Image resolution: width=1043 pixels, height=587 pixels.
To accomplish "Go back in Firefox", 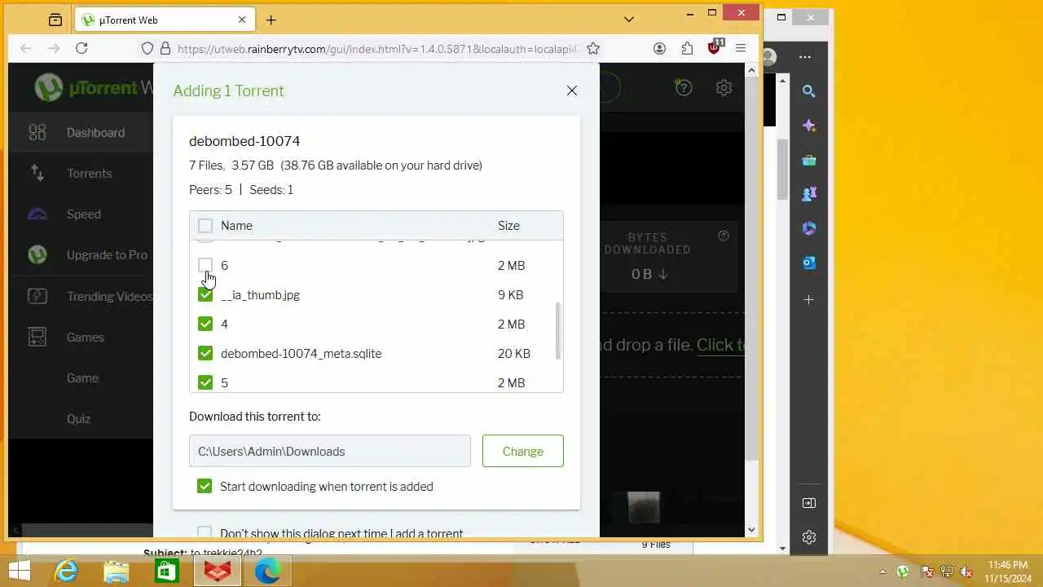I will click(26, 48).
